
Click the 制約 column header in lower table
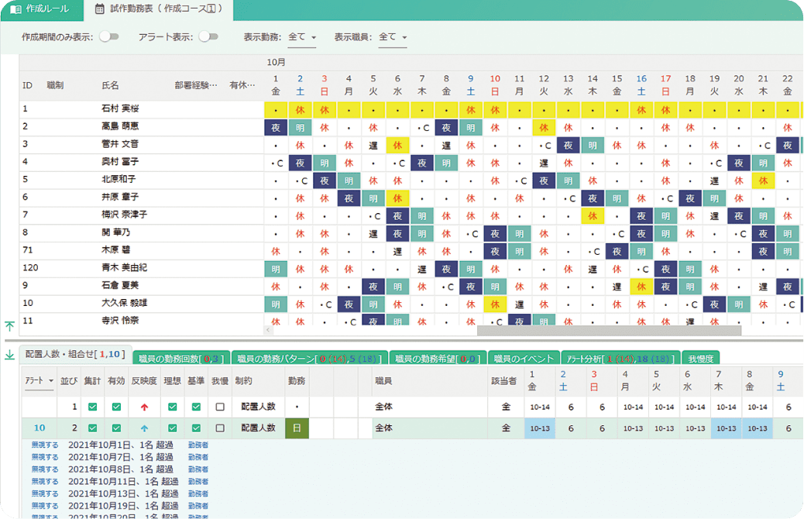click(243, 381)
